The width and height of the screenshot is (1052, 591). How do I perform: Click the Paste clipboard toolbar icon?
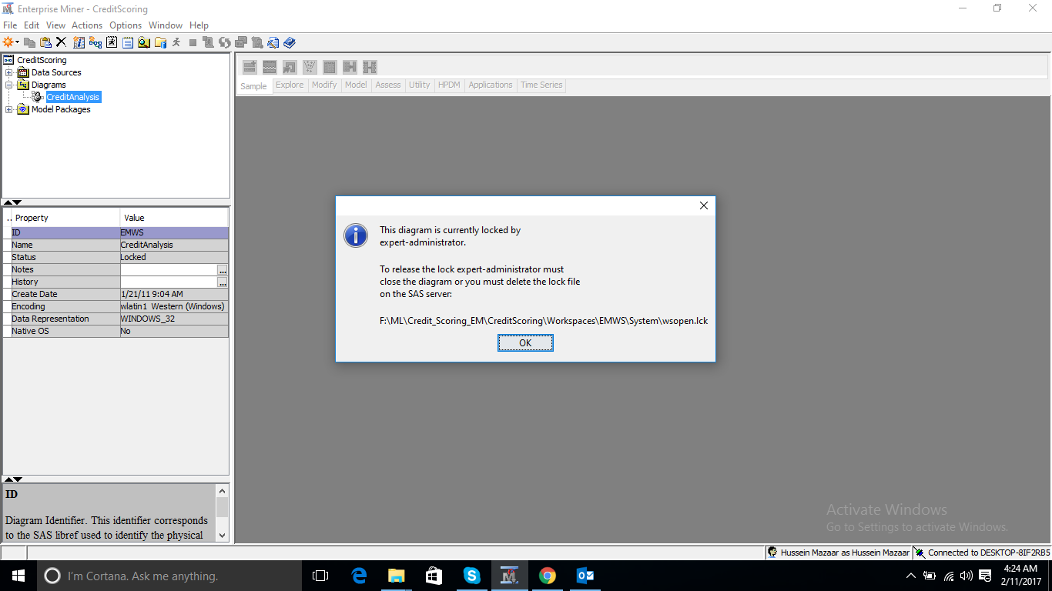pos(45,42)
